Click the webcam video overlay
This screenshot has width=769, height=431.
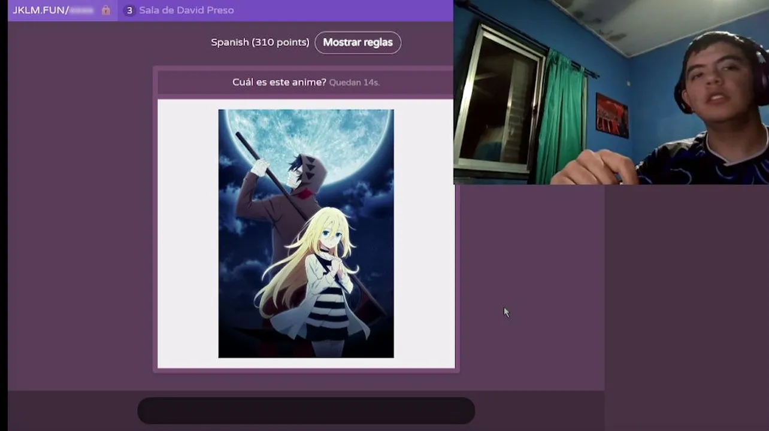click(x=611, y=92)
